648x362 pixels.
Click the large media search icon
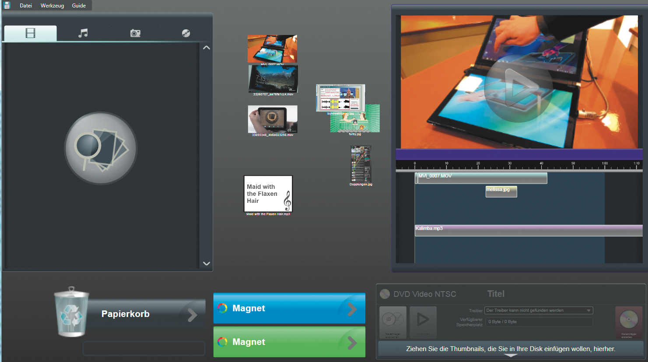coord(101,148)
